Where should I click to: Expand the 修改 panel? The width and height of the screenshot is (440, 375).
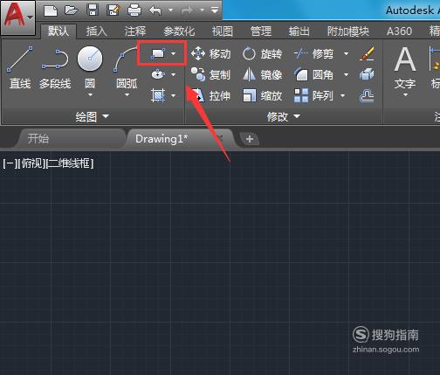(284, 116)
